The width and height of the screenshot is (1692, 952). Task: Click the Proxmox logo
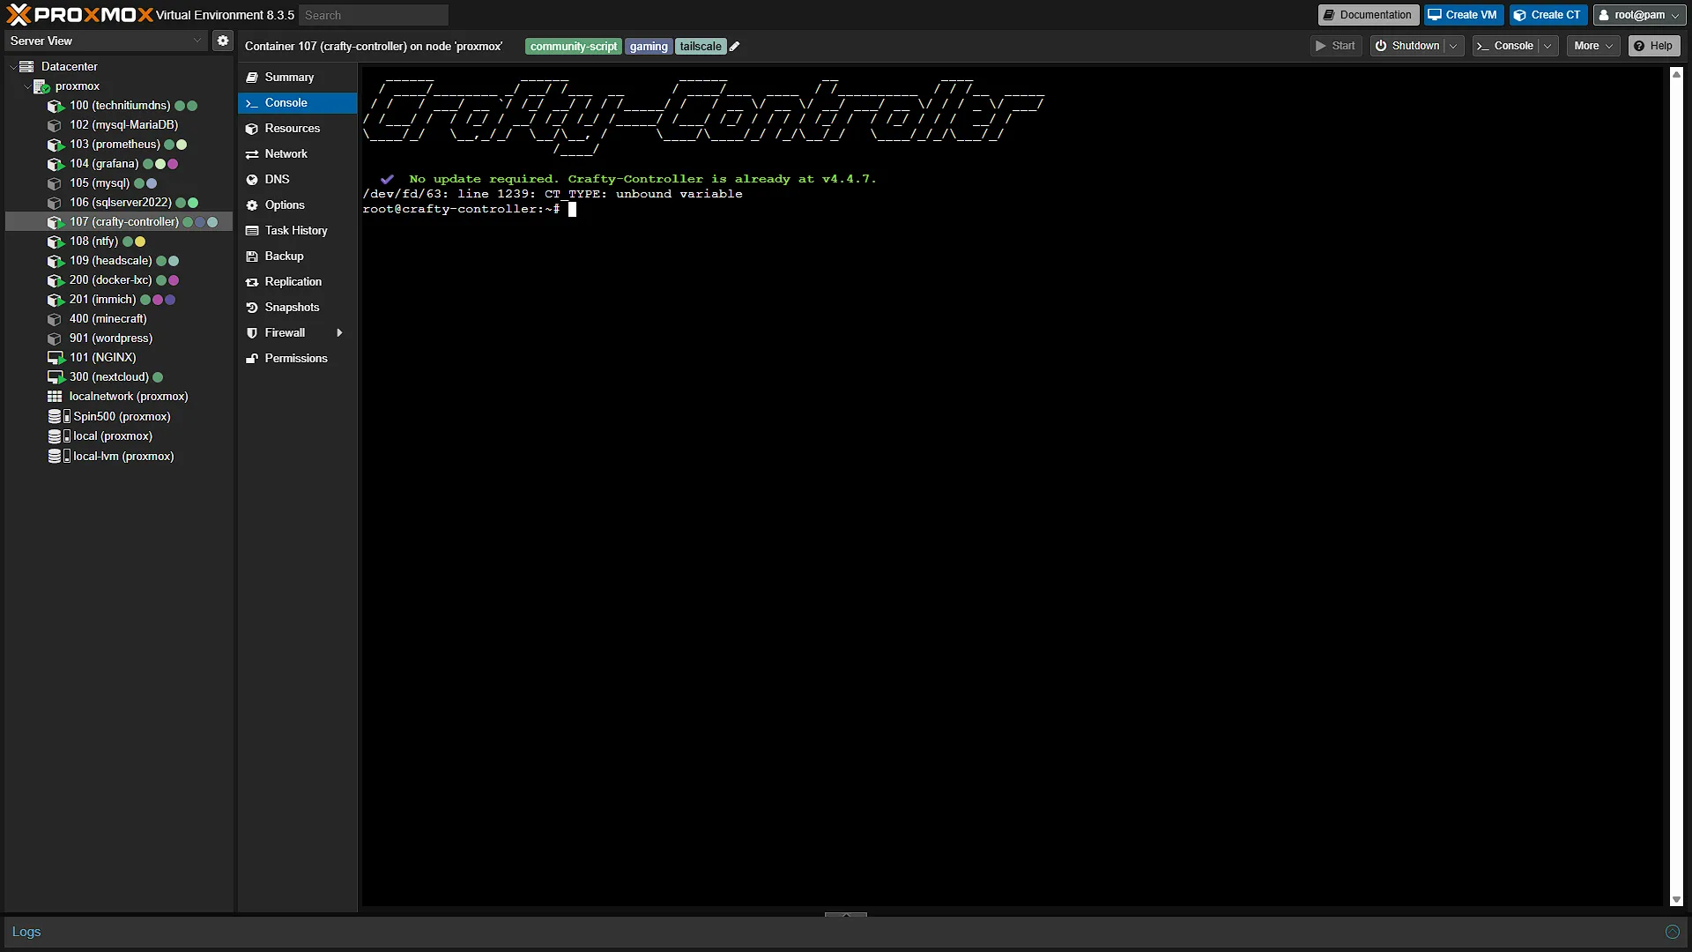pyautogui.click(x=79, y=15)
